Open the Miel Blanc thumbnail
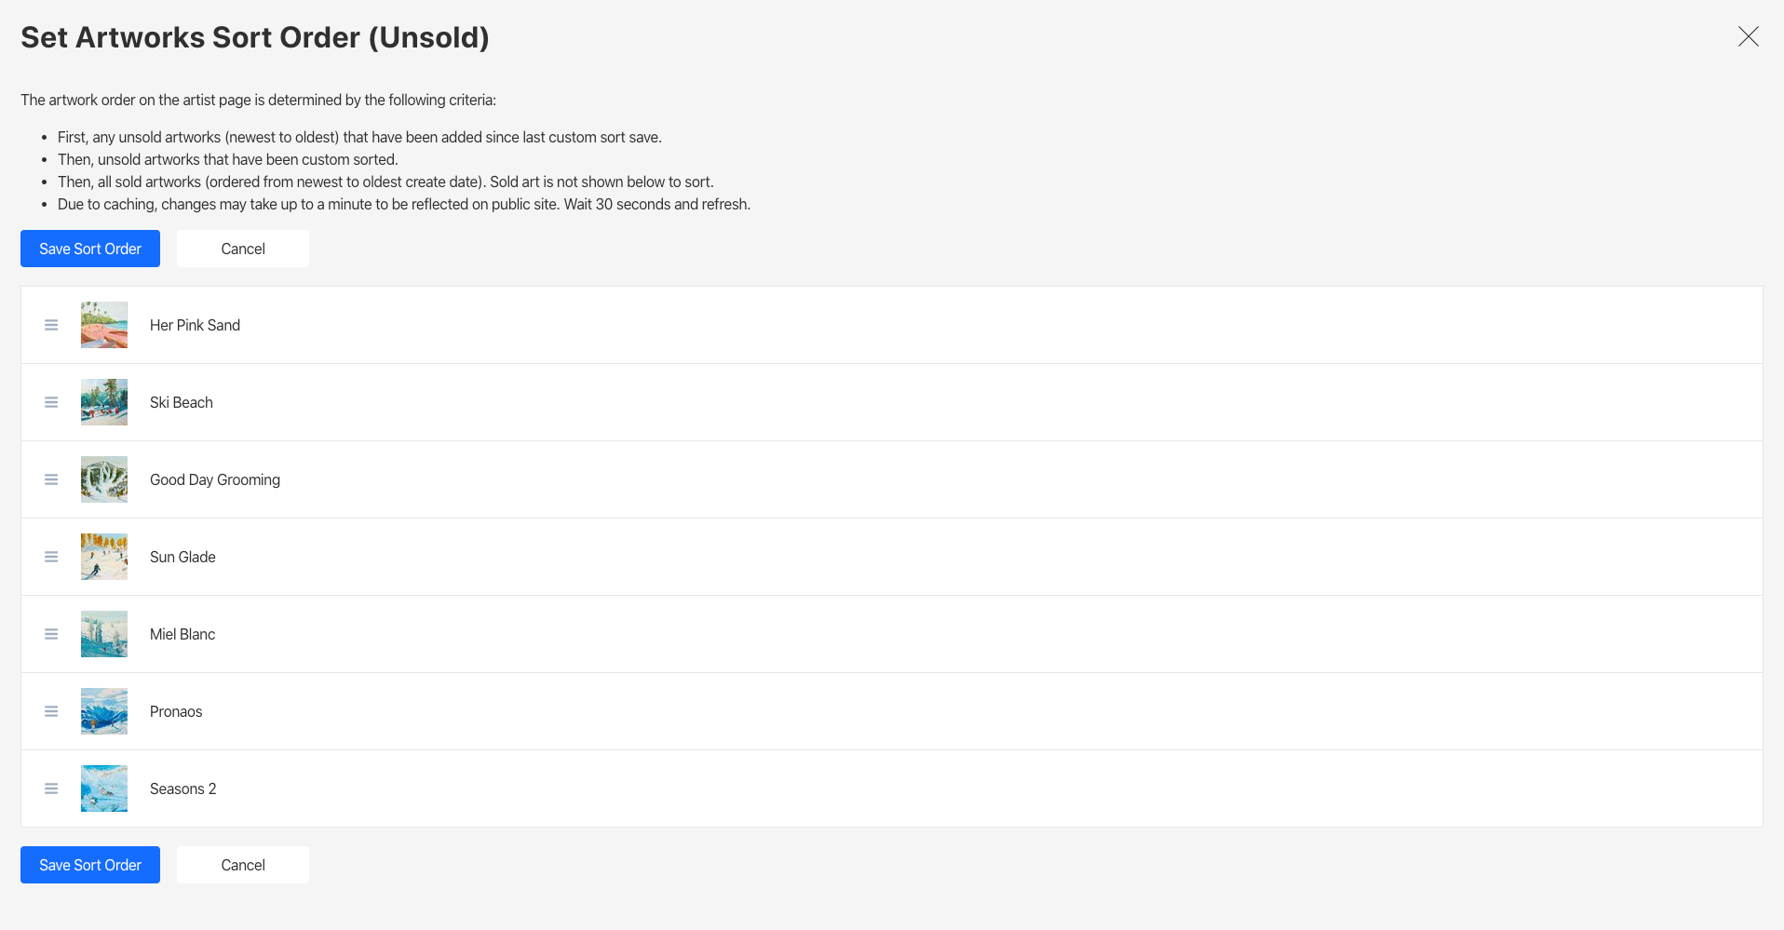Image resolution: width=1784 pixels, height=930 pixels. coord(103,634)
